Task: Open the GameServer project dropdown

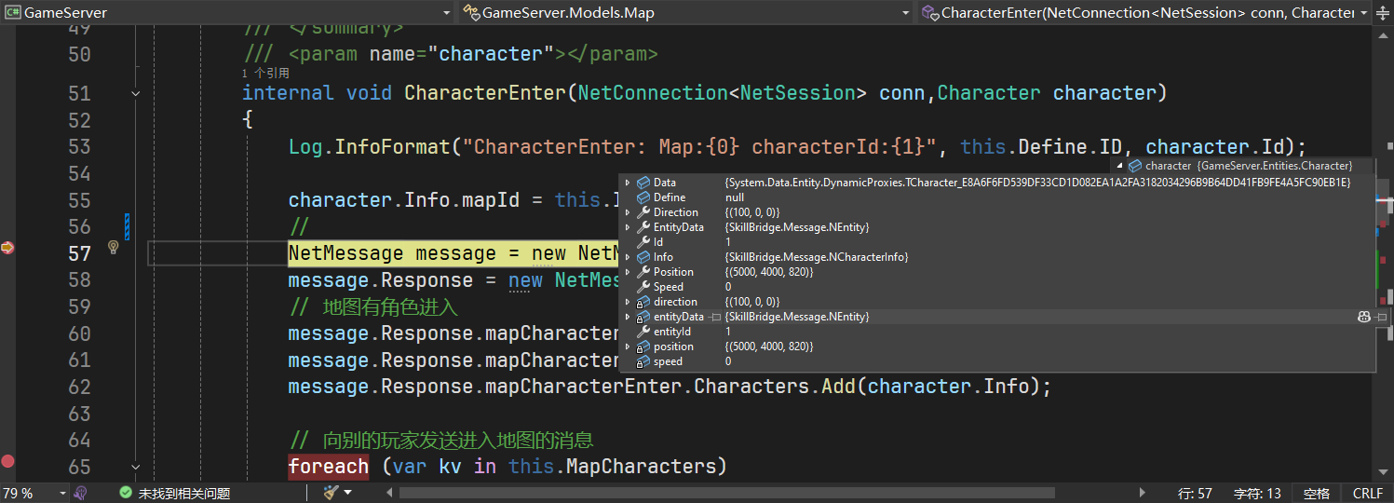Action: pos(445,13)
